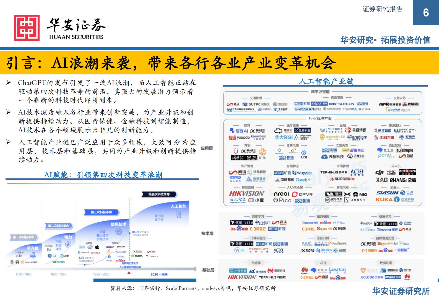Screen dimensions: 439x304
Task: Click the 传感器 category label
Action: 256,263
